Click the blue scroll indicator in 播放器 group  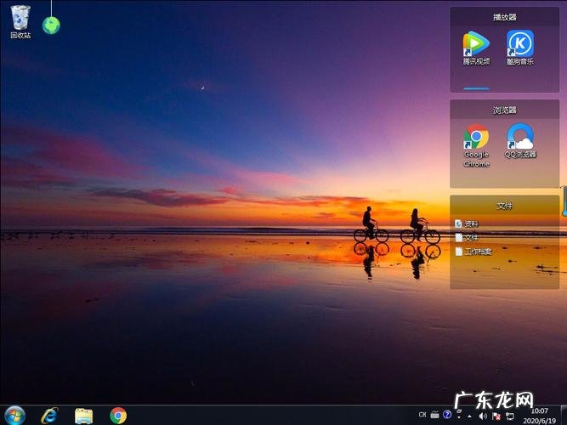point(476,88)
